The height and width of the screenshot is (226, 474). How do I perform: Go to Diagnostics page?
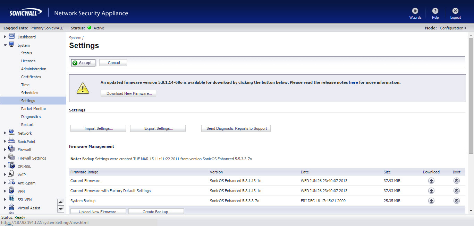(31, 117)
